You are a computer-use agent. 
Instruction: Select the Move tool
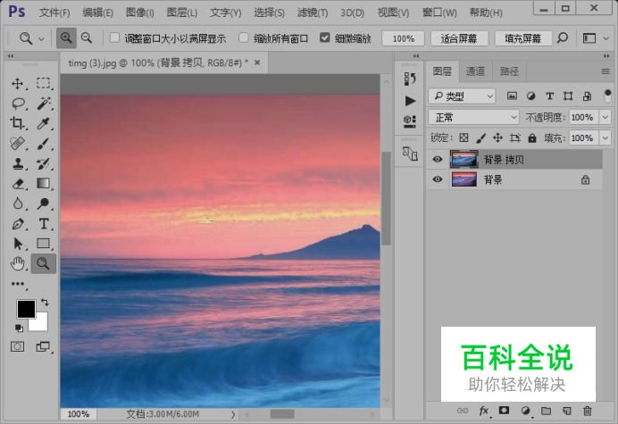click(17, 84)
